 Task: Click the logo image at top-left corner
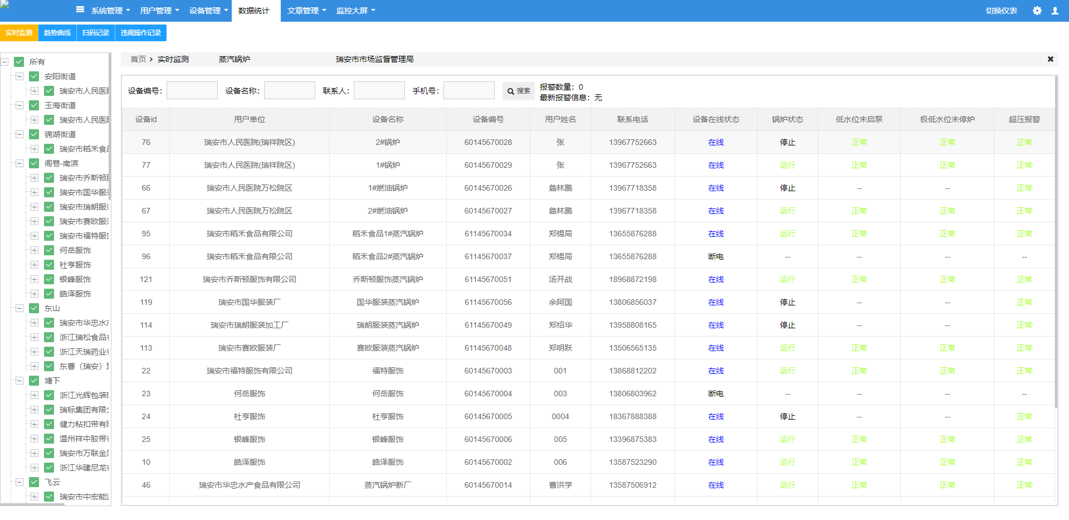point(4,3)
